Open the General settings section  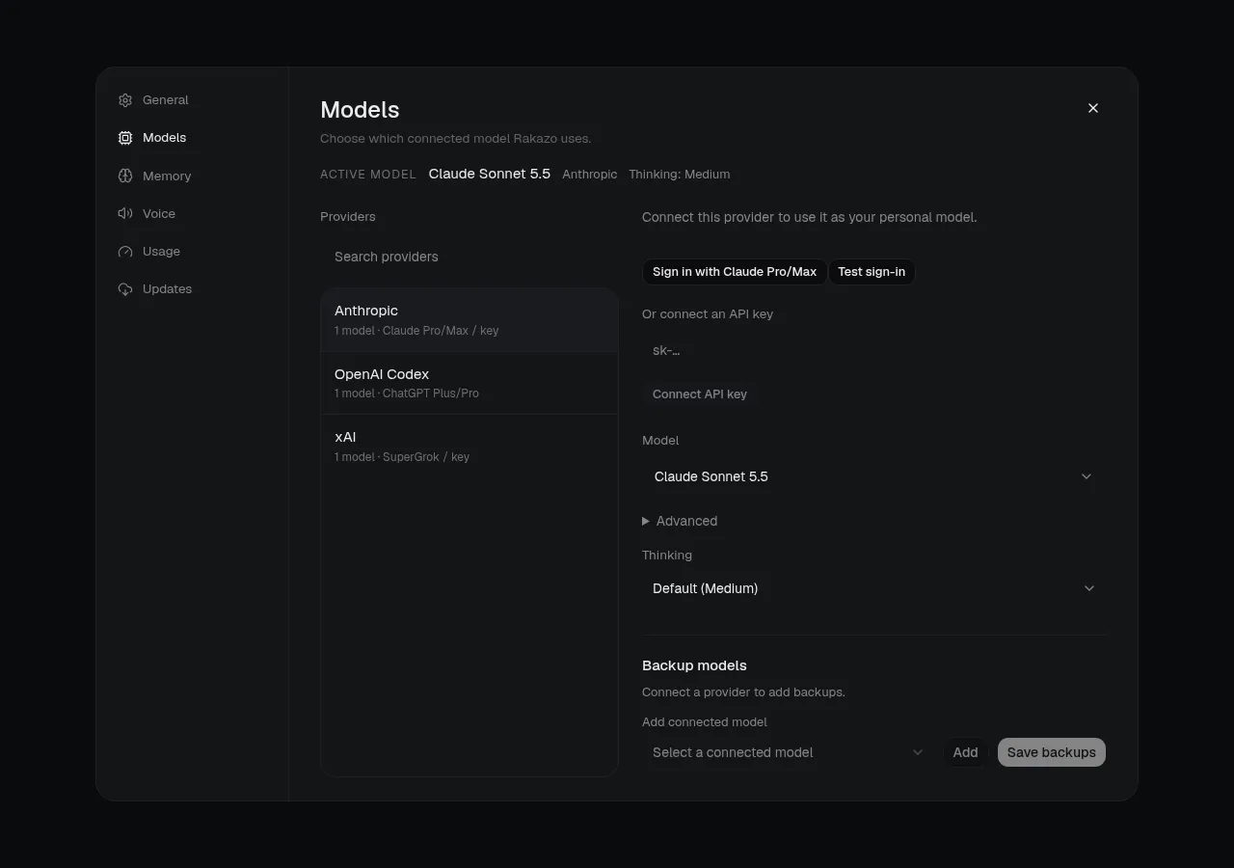[x=192, y=100]
